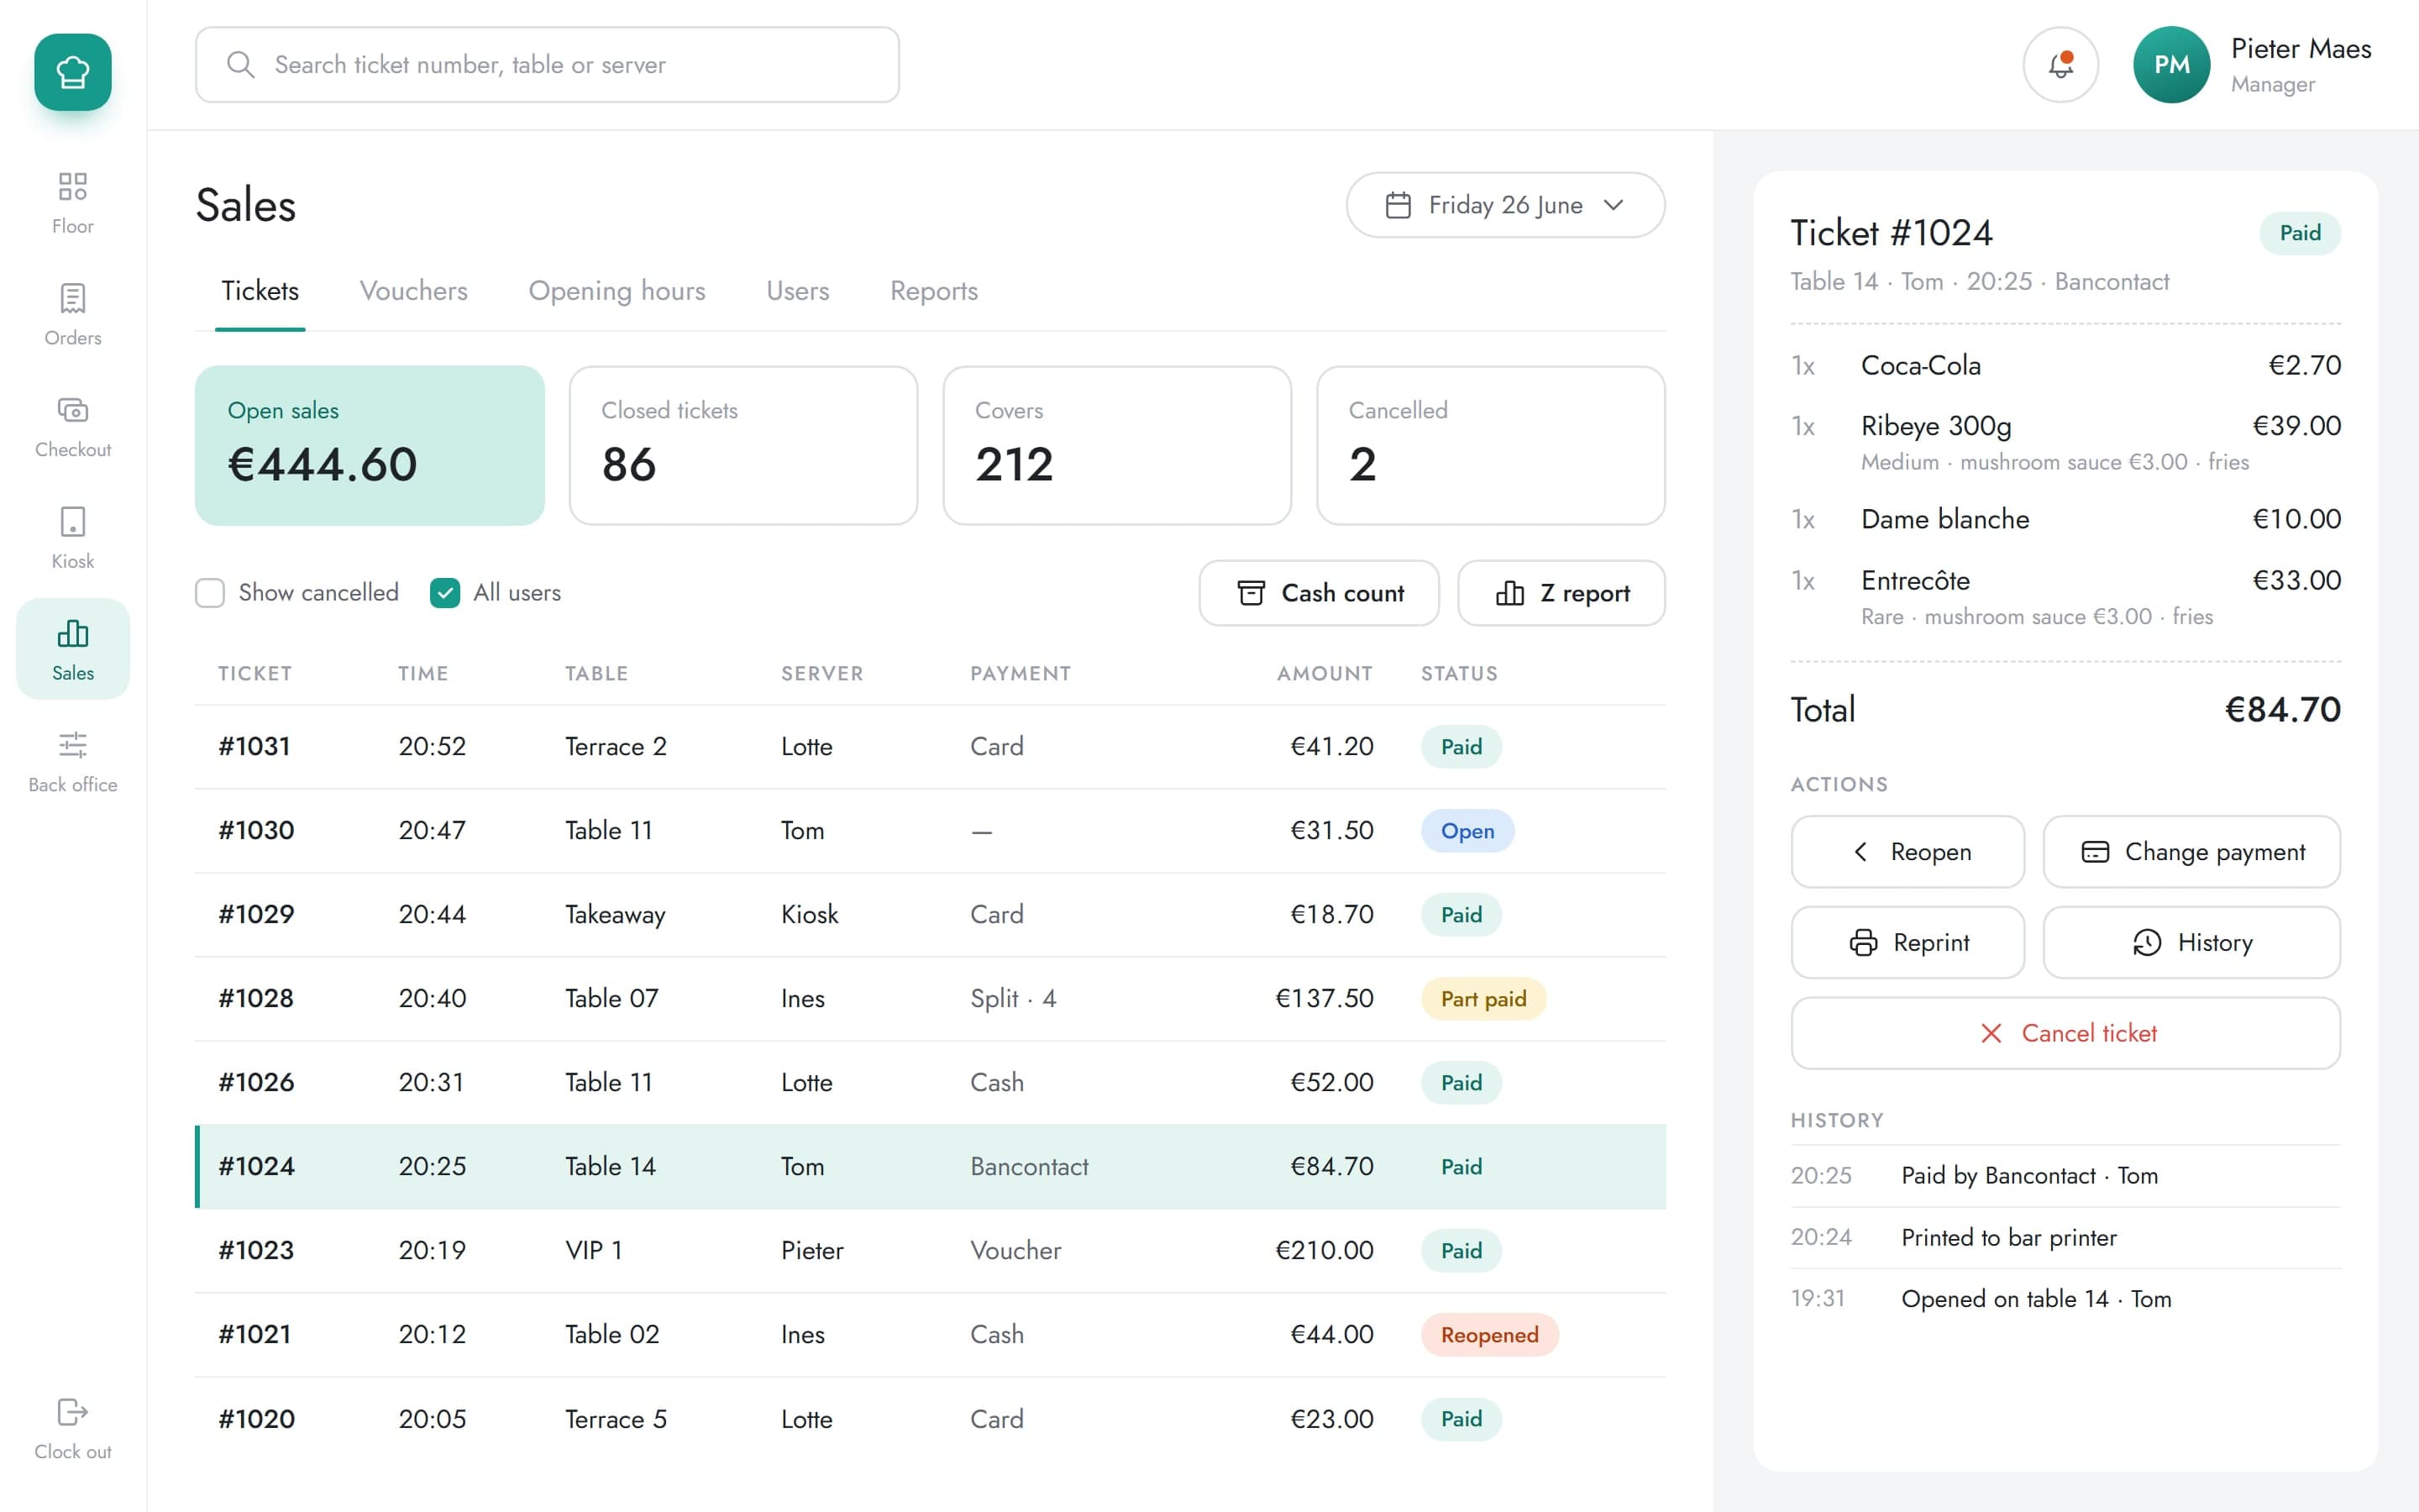Select ticket #1031 row
The image size is (2419, 1512).
[930, 747]
